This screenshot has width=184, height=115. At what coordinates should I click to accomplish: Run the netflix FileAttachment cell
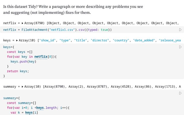[x=180, y=30]
